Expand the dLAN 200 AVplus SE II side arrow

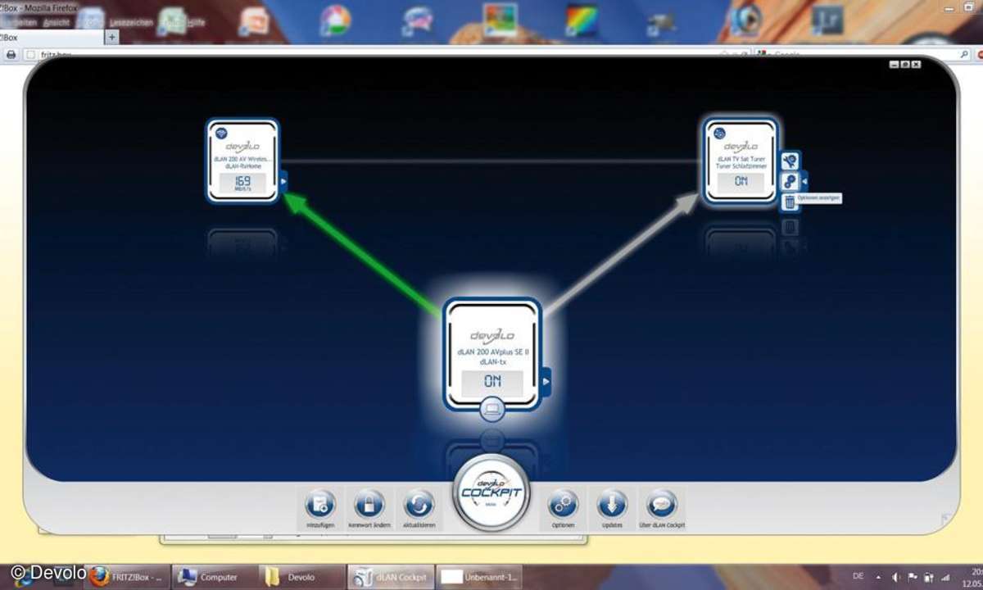[546, 381]
